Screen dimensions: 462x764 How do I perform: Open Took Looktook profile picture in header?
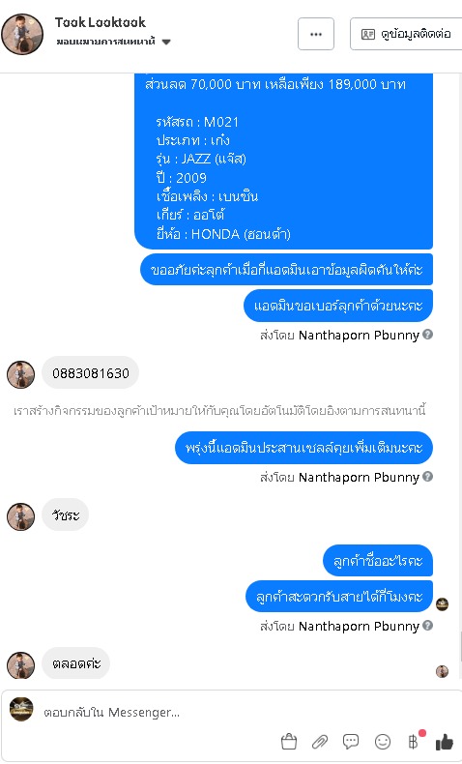coord(21,34)
